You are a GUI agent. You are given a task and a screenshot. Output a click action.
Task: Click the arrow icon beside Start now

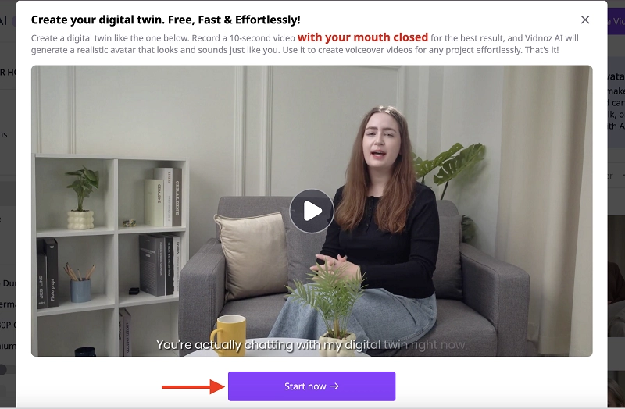point(334,386)
